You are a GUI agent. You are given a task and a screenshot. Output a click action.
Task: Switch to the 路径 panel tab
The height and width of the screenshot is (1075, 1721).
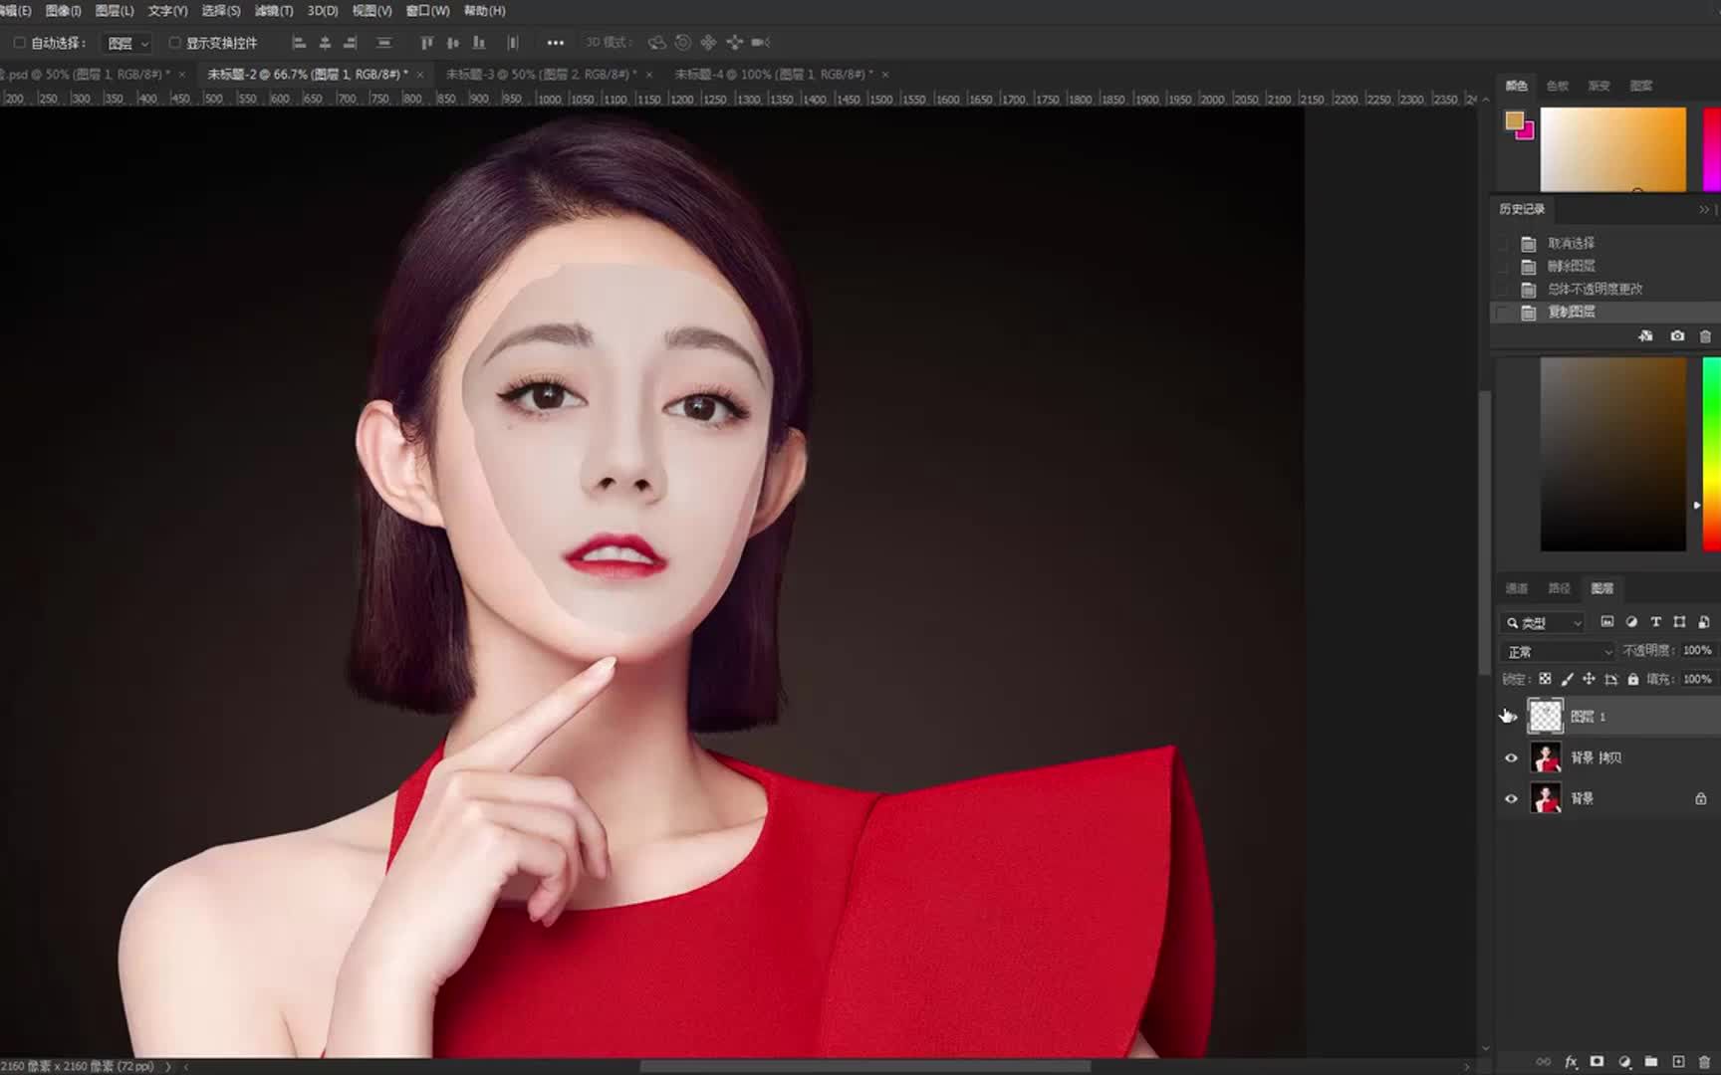click(1559, 588)
